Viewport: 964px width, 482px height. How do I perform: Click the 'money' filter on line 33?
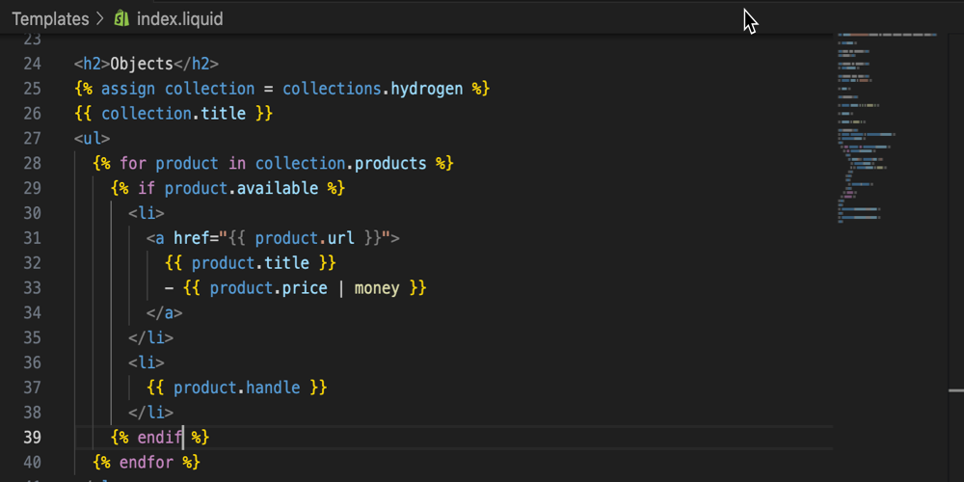click(377, 287)
